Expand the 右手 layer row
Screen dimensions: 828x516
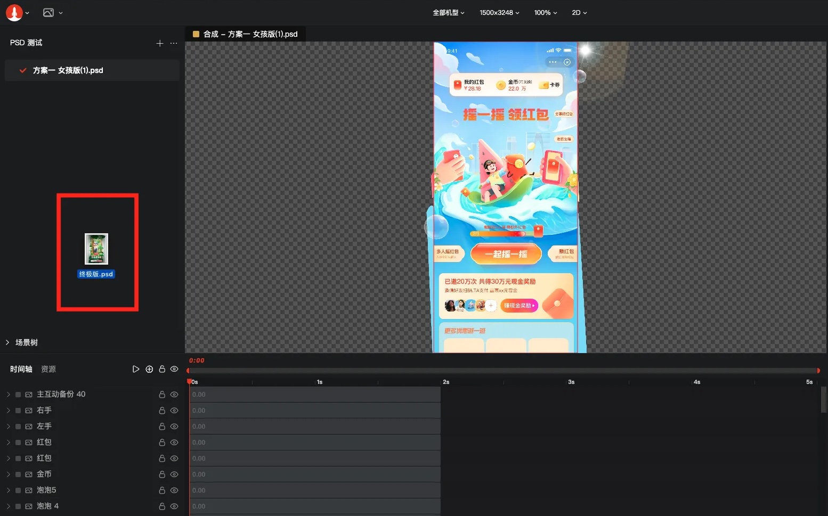click(8, 411)
